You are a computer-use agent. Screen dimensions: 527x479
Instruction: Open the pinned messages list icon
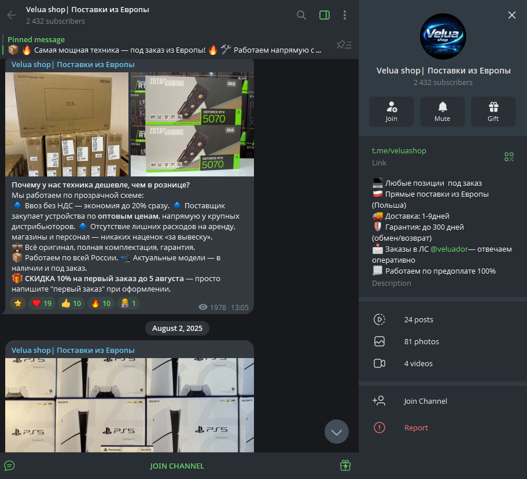pyautogui.click(x=344, y=45)
